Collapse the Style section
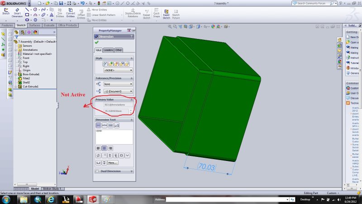362x204 pixels. pyautogui.click(x=131, y=58)
